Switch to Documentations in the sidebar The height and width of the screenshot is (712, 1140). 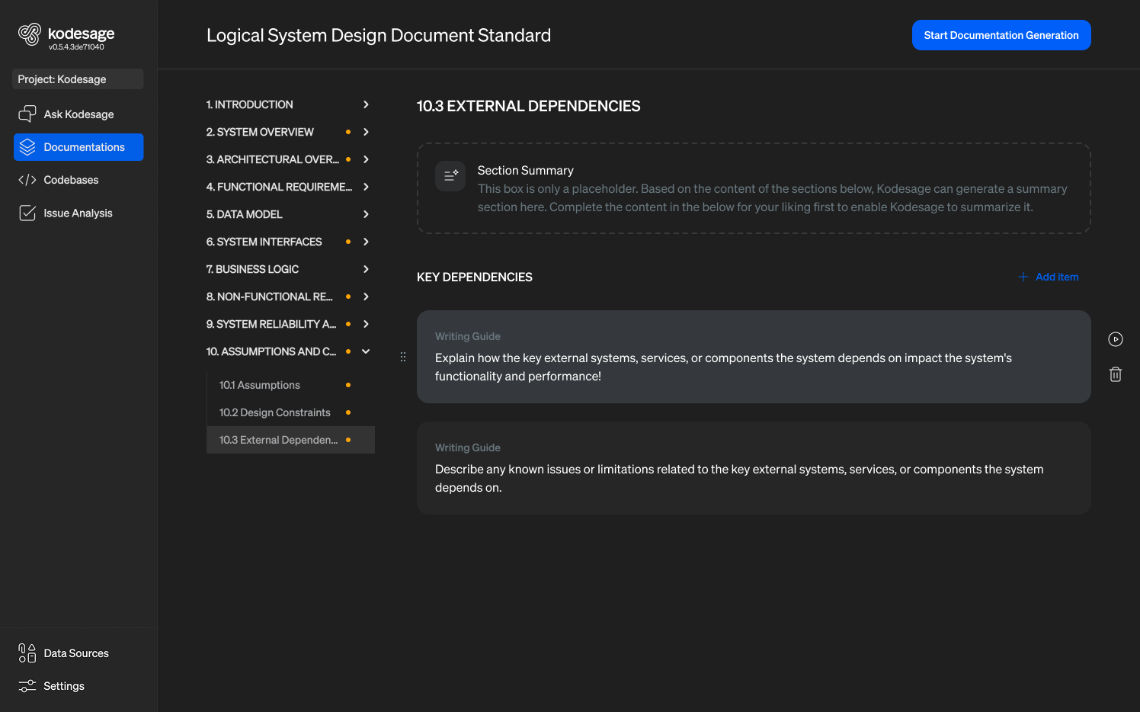pos(78,146)
